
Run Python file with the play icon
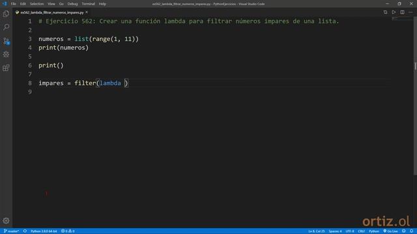tap(394, 12)
